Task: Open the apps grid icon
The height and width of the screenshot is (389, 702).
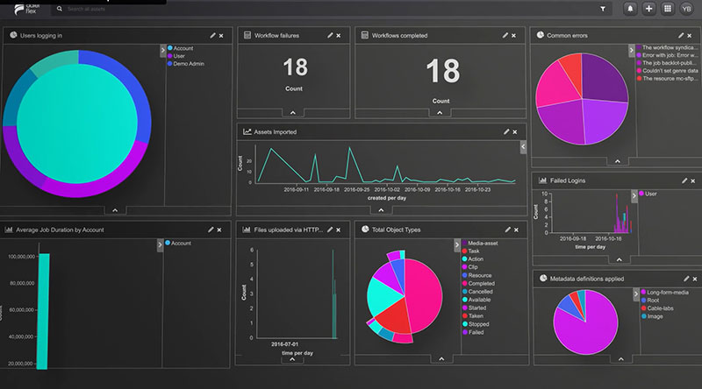Action: tap(668, 9)
